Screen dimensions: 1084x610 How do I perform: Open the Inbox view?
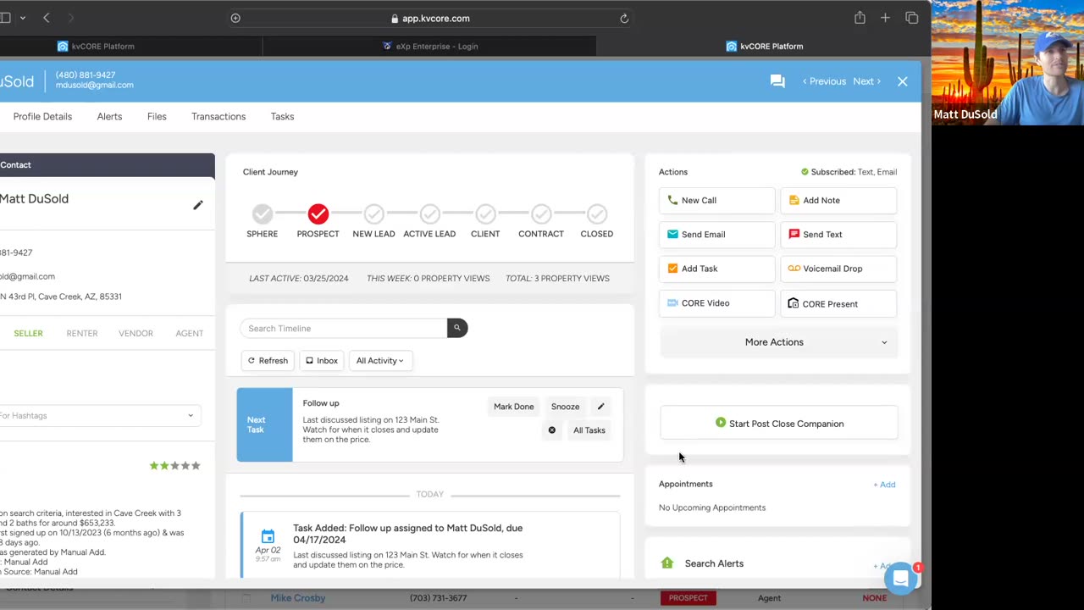click(x=322, y=361)
